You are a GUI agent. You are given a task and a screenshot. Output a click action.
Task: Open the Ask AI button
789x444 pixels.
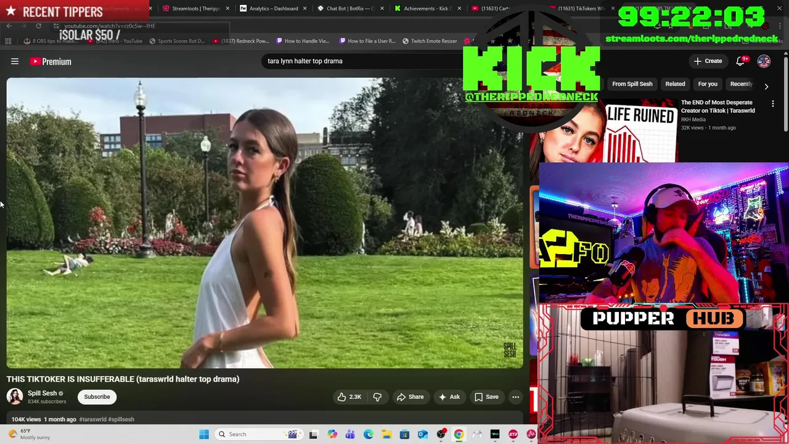click(449, 397)
